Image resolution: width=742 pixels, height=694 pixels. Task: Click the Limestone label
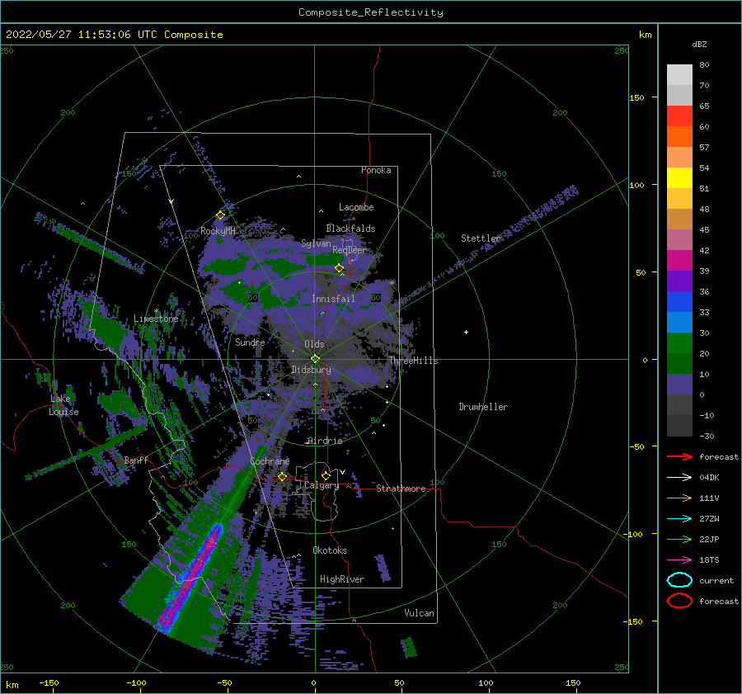click(156, 319)
